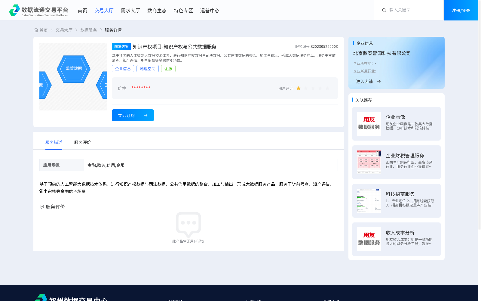The height and width of the screenshot is (301, 481).
Task: Click the first rating star
Action: (x=299, y=88)
